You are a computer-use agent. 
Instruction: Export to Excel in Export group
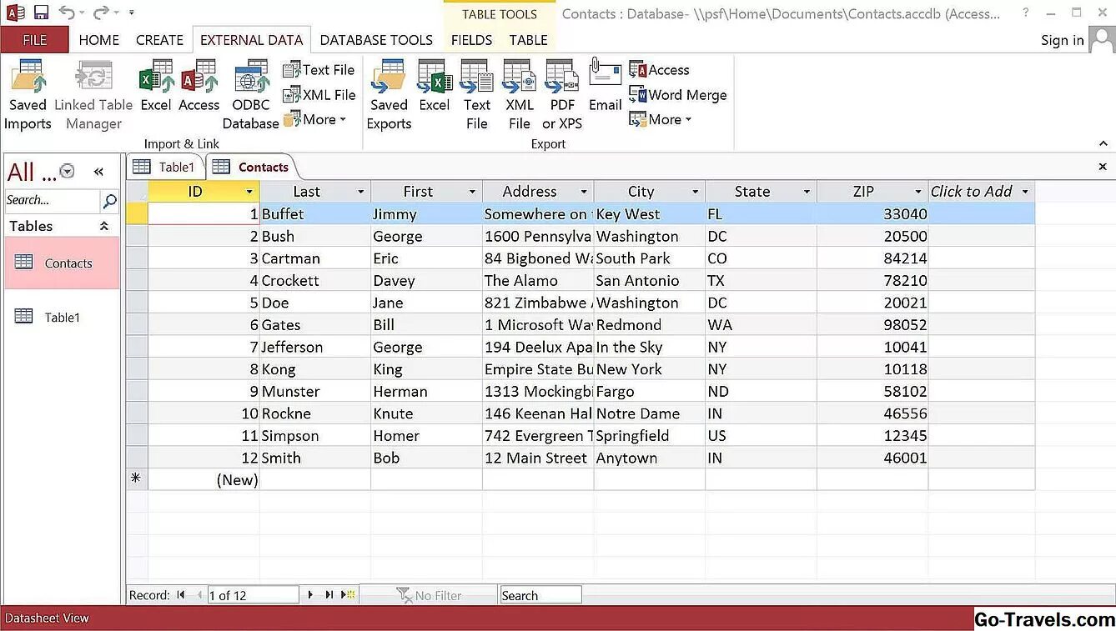click(x=435, y=87)
